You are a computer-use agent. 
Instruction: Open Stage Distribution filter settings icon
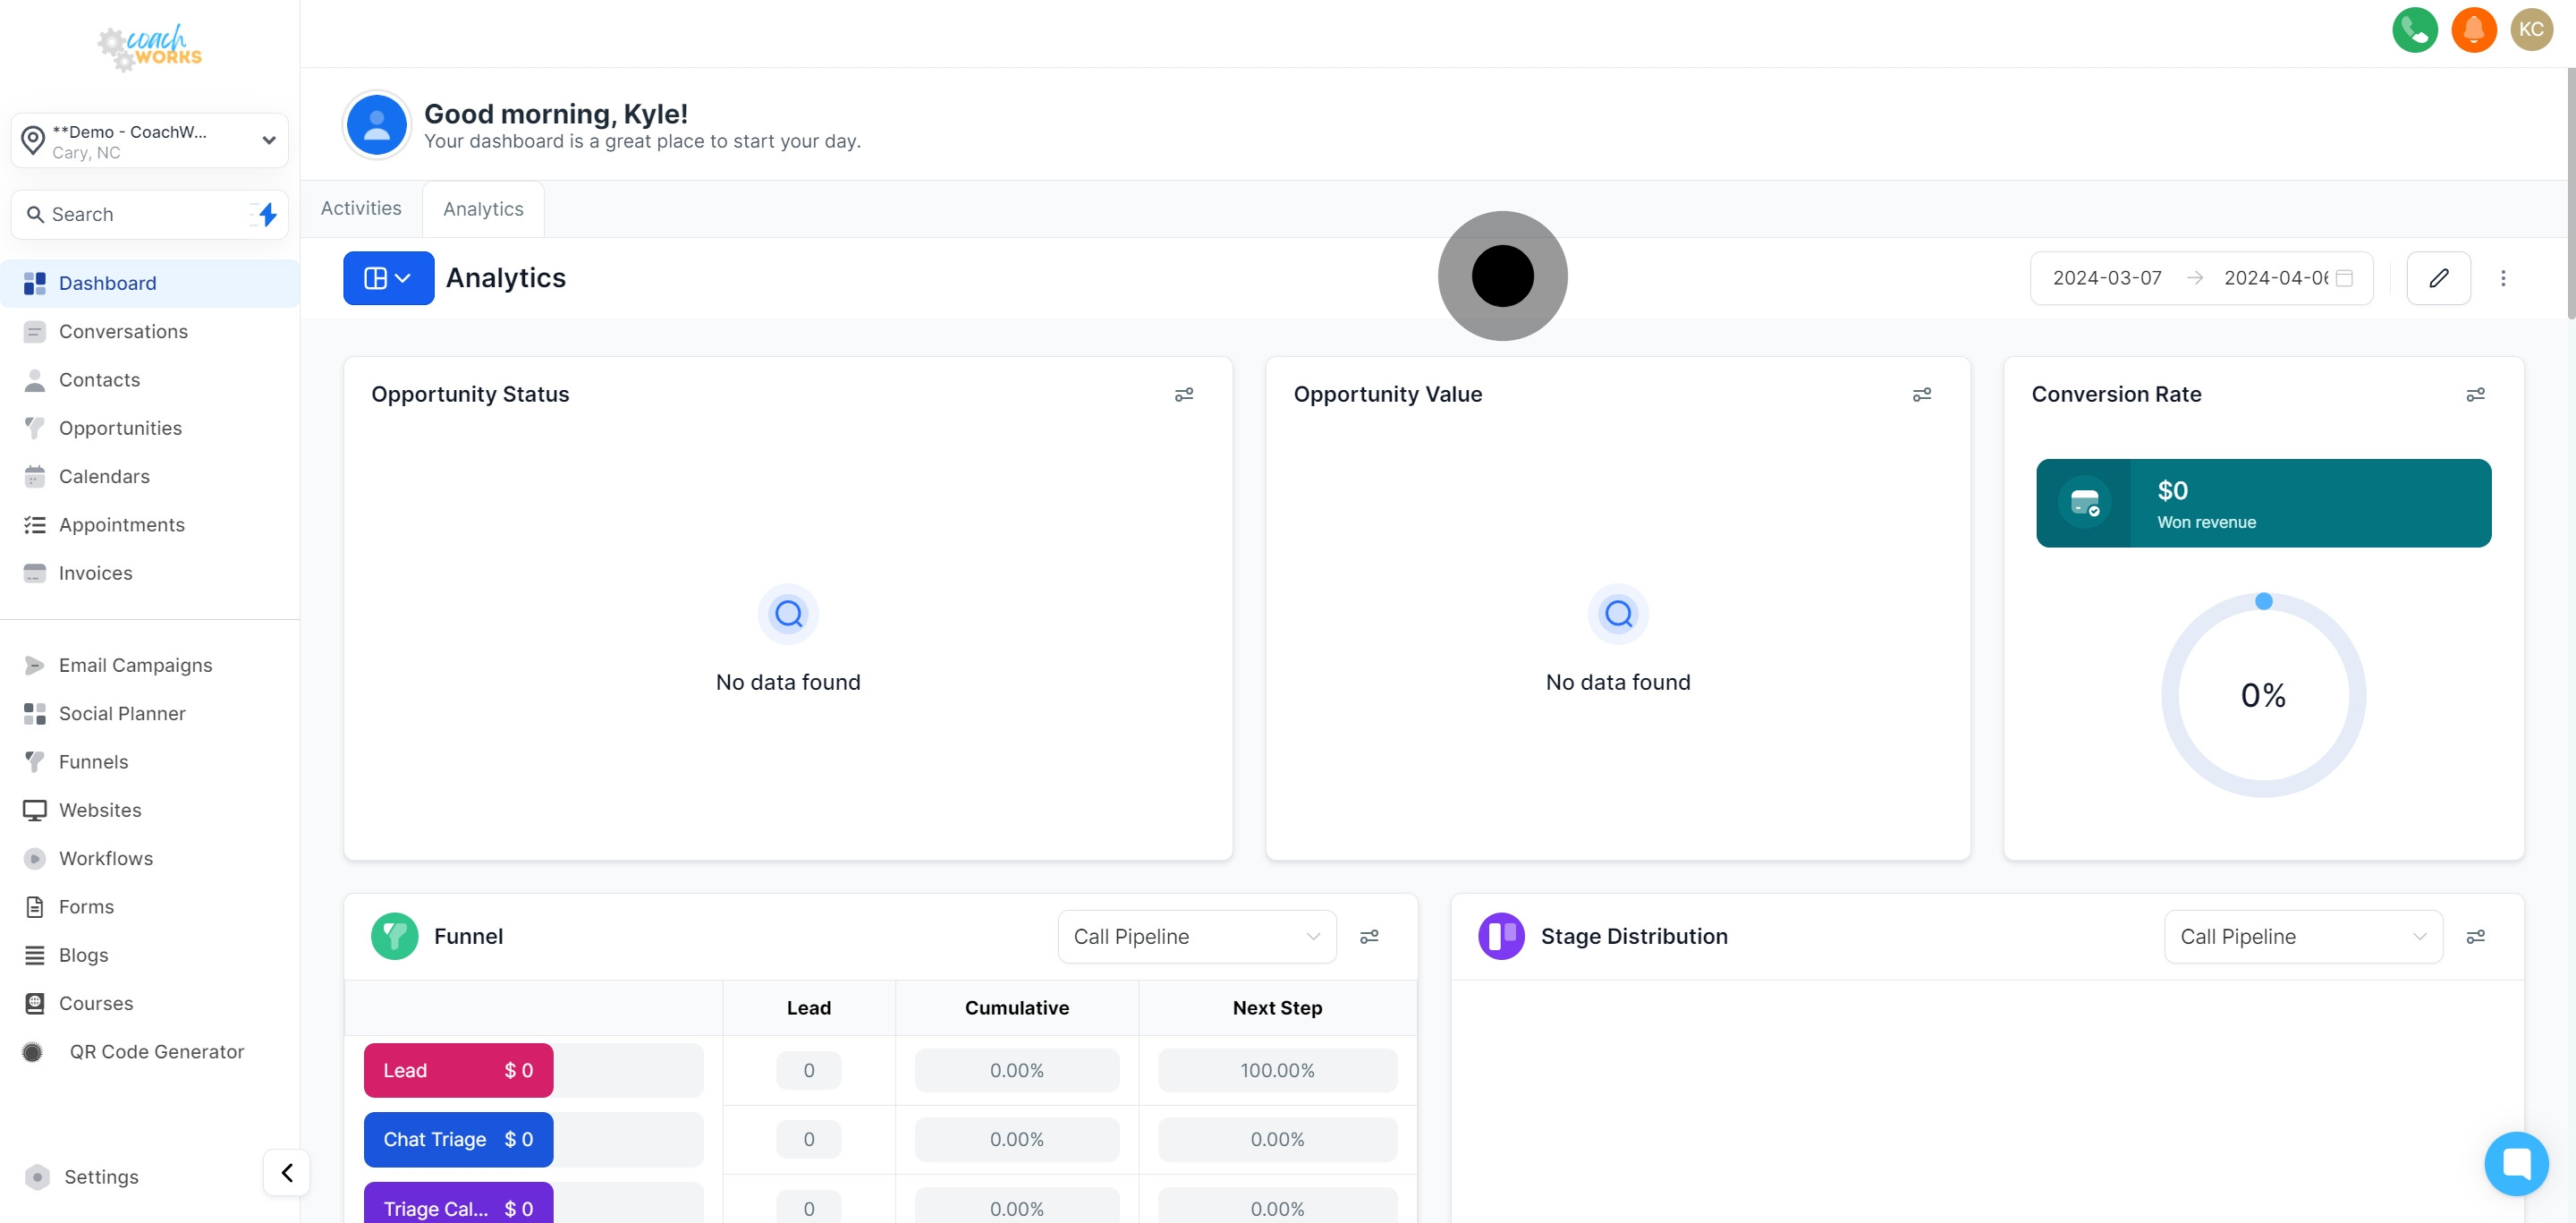click(x=2475, y=937)
